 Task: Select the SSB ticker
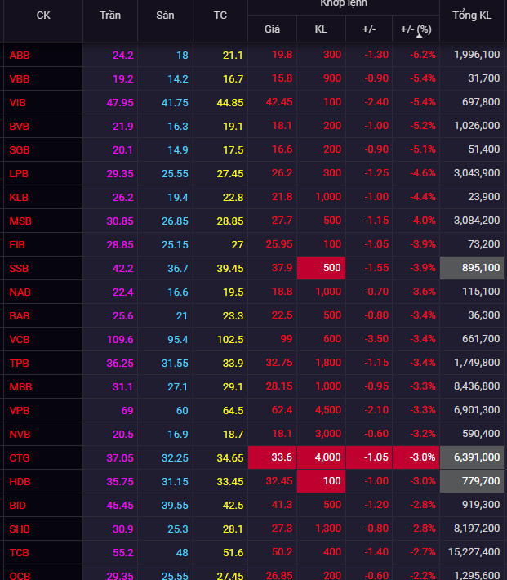pyautogui.click(x=20, y=269)
